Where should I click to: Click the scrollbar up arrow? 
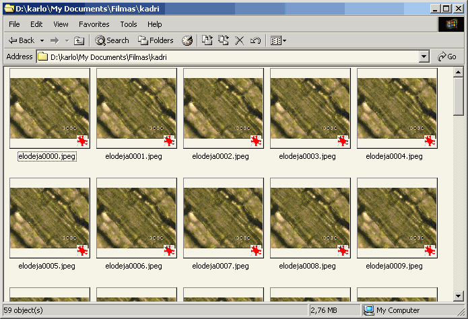pyautogui.click(x=458, y=72)
